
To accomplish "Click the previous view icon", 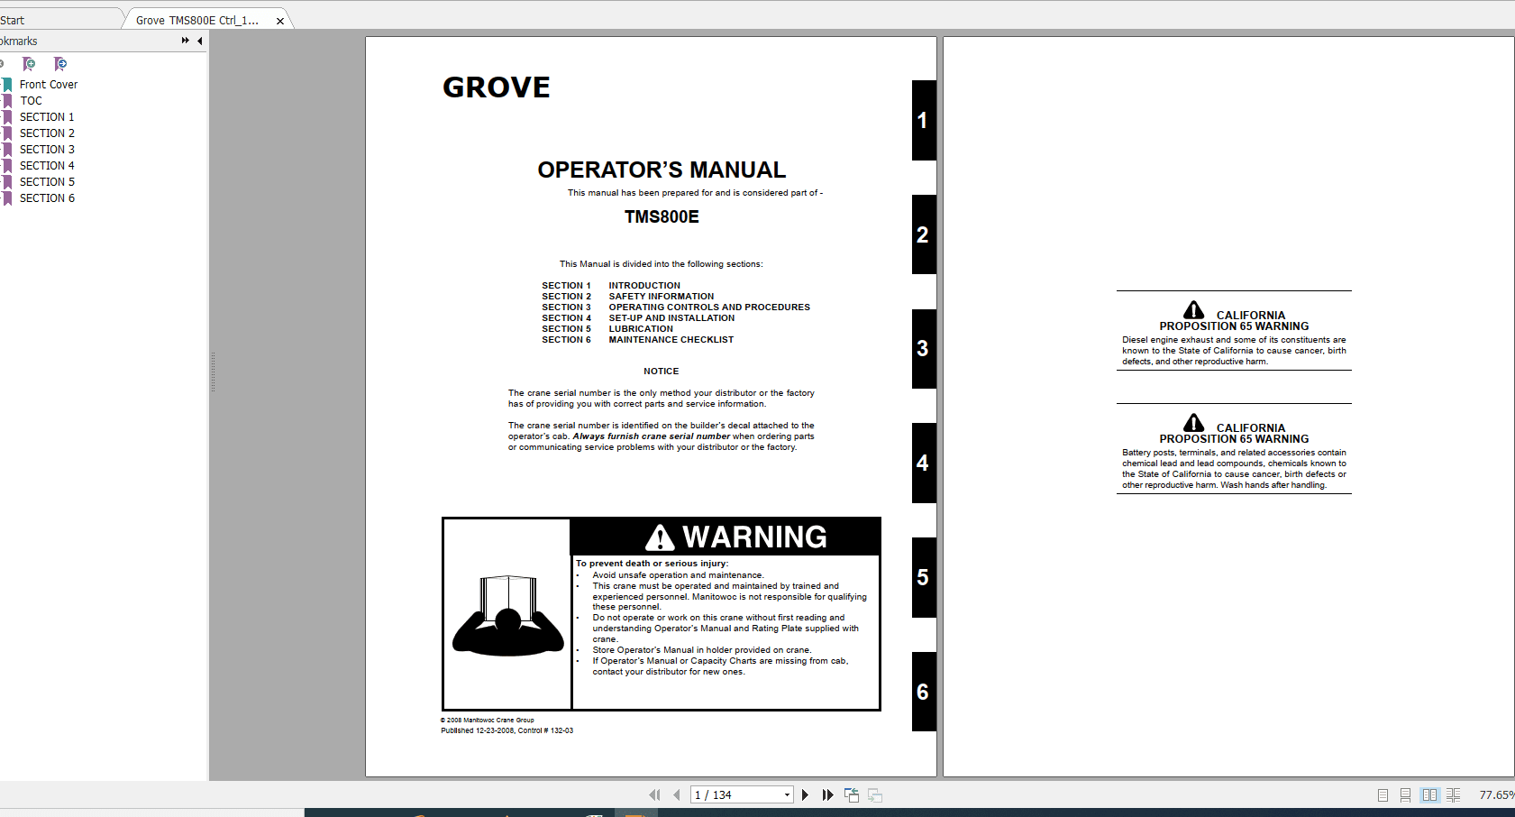I will tap(852, 794).
